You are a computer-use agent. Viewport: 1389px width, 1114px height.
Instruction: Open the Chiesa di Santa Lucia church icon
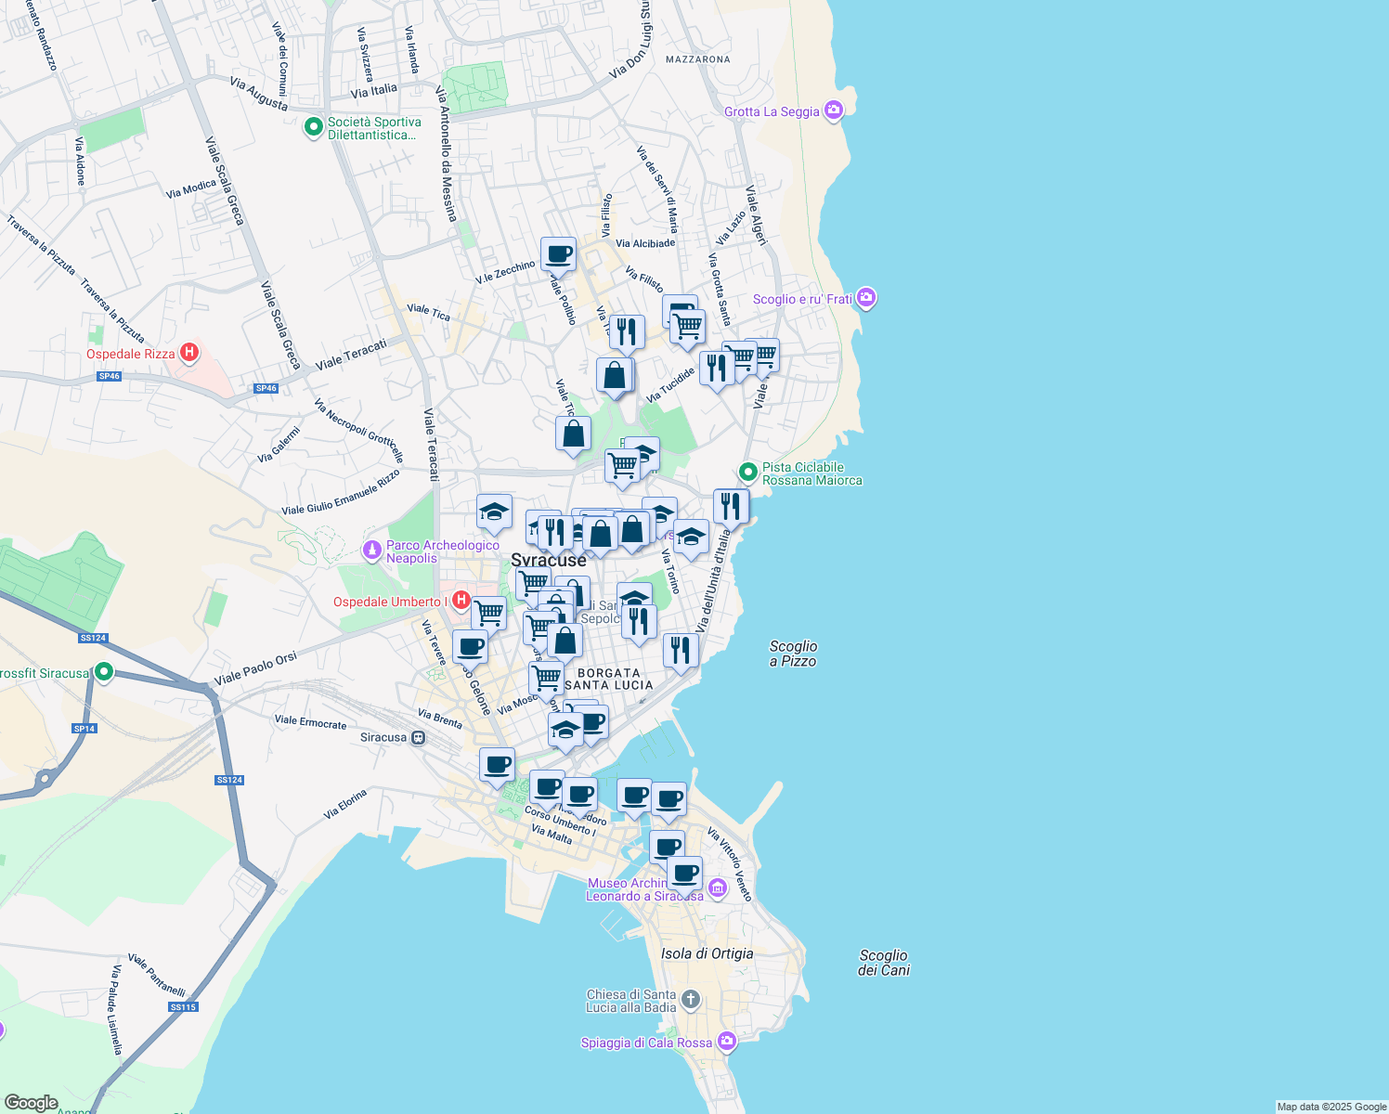pyautogui.click(x=690, y=1000)
